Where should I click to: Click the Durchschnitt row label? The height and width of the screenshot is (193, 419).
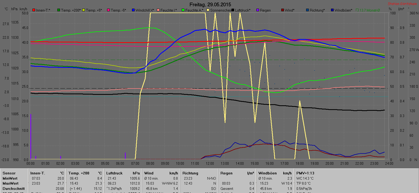click(x=14, y=189)
